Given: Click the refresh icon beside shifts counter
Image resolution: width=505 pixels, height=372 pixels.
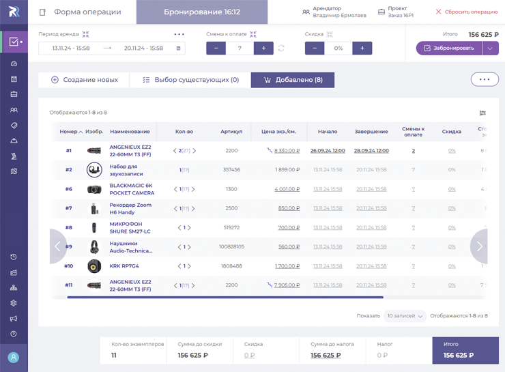Looking at the screenshot, I should tap(281, 48).
